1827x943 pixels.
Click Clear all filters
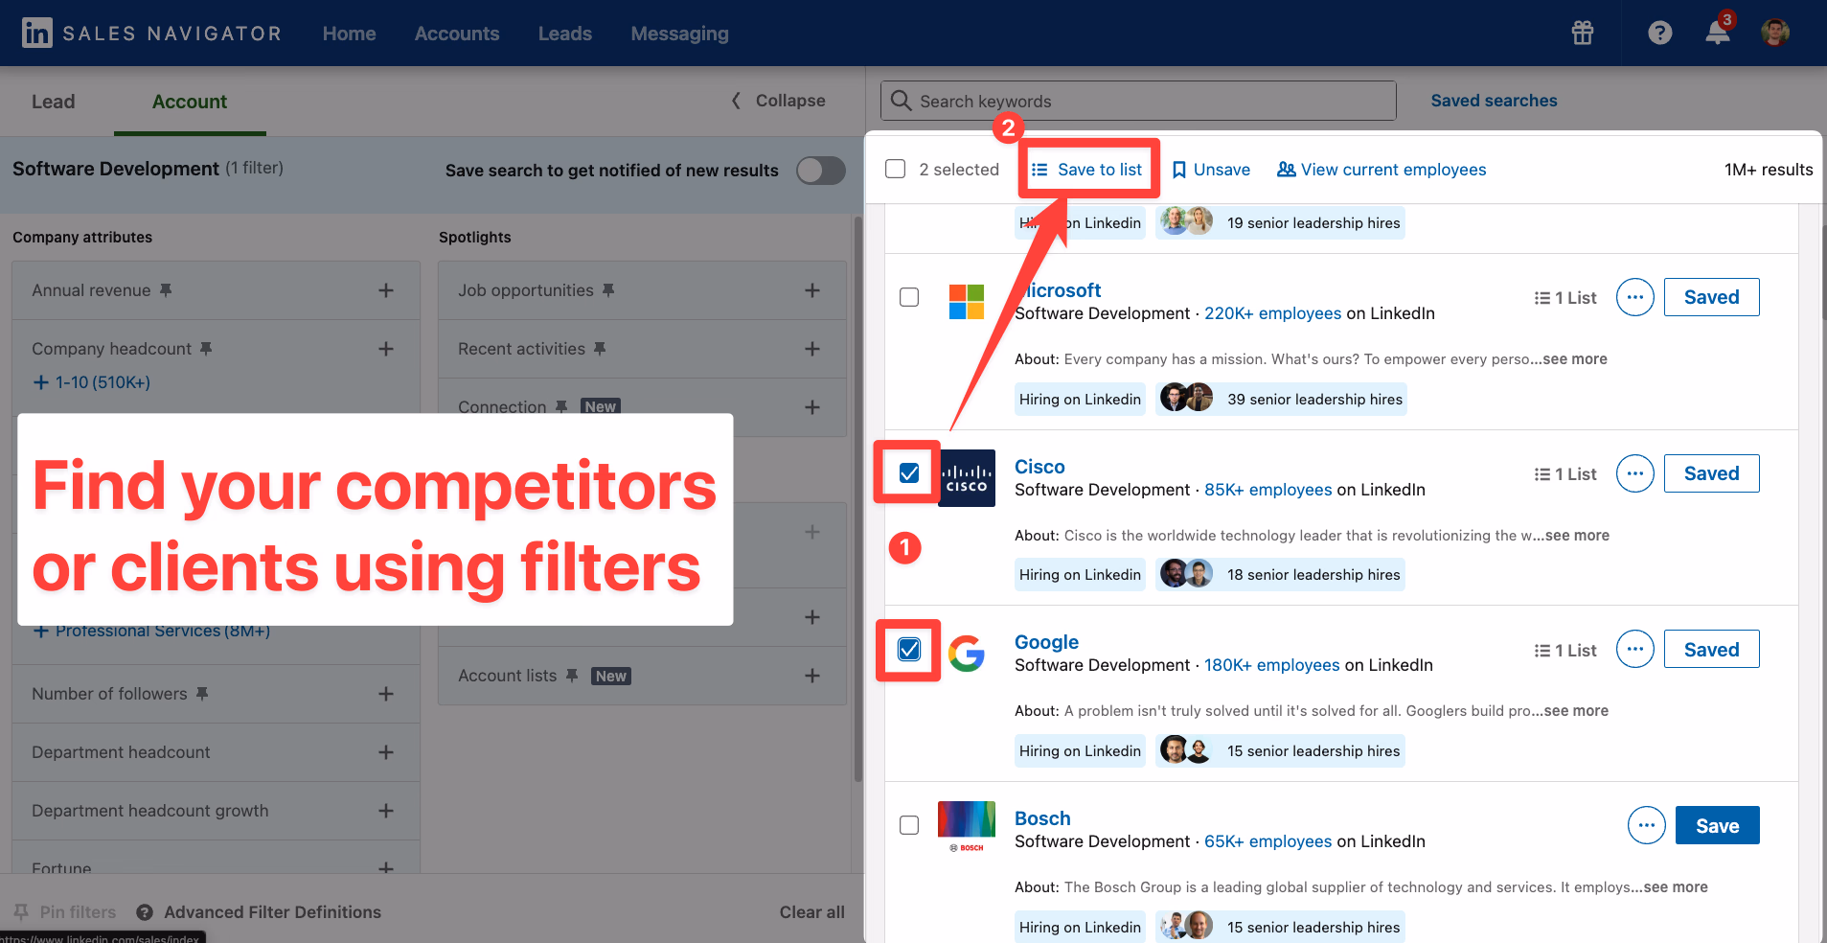pyautogui.click(x=811, y=912)
